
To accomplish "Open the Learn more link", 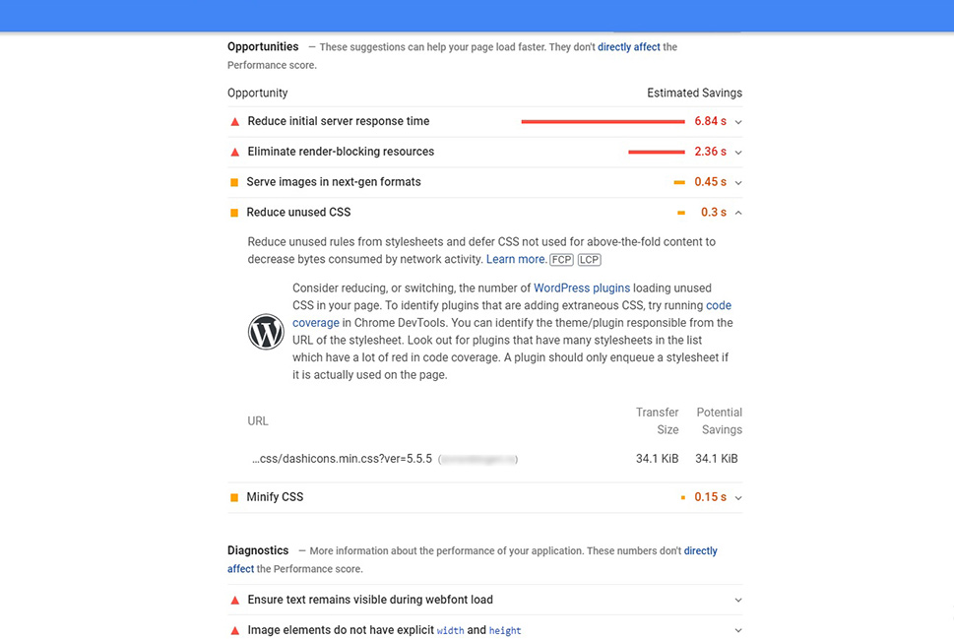I will point(516,259).
